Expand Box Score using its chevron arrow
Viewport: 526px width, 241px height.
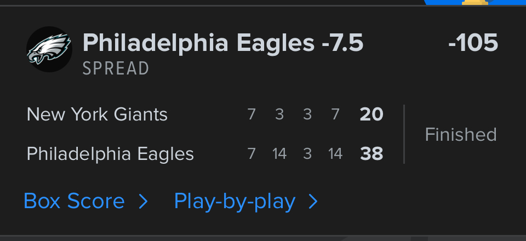click(143, 202)
